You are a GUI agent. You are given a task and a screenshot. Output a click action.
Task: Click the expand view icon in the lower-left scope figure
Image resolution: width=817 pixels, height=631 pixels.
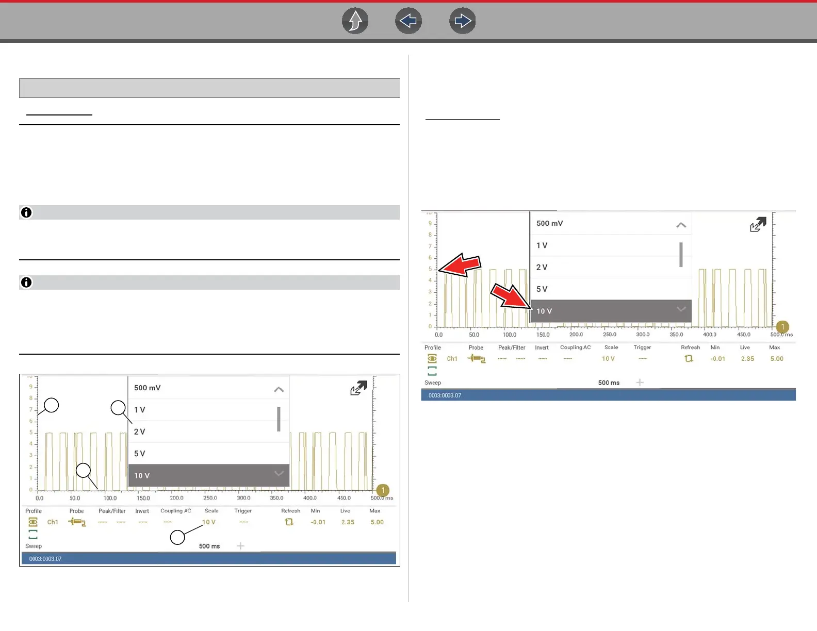pos(358,388)
